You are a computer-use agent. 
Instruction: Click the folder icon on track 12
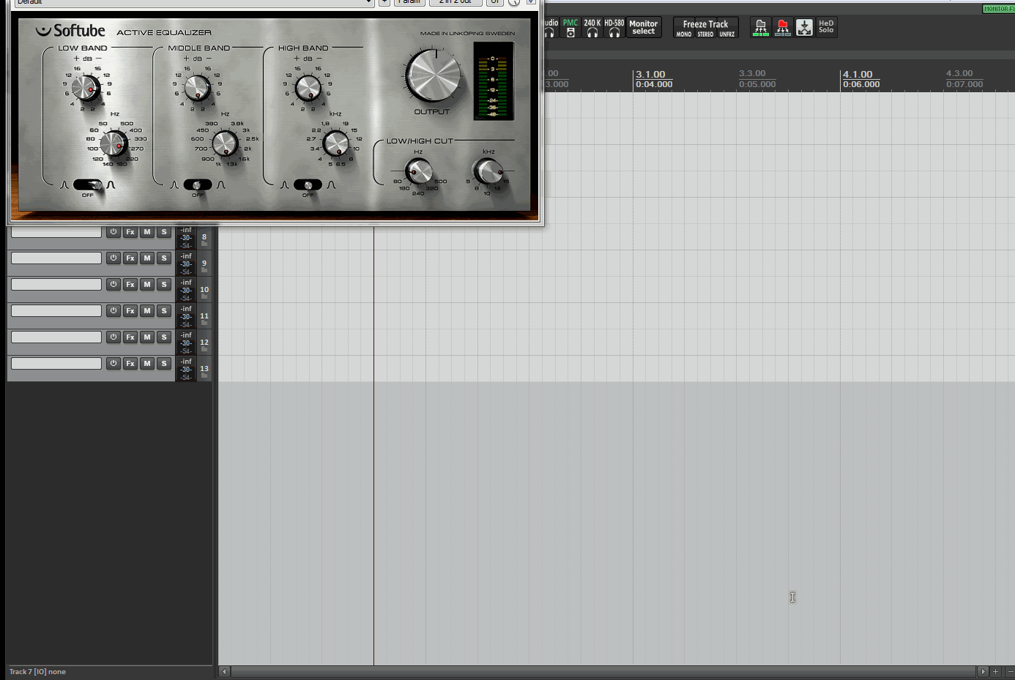tap(204, 349)
